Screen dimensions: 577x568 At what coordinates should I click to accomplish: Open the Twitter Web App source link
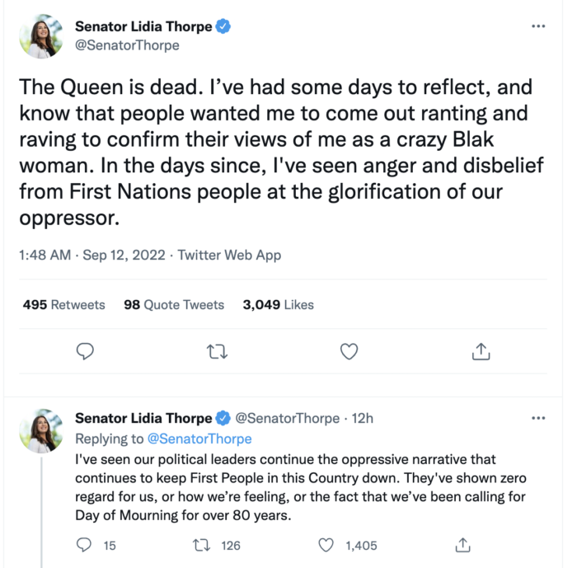click(232, 256)
